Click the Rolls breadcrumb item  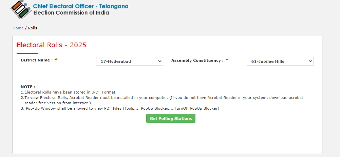tap(33, 28)
